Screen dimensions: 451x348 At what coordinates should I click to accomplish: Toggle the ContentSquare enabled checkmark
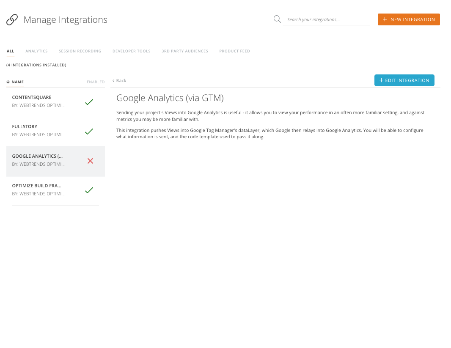89,102
